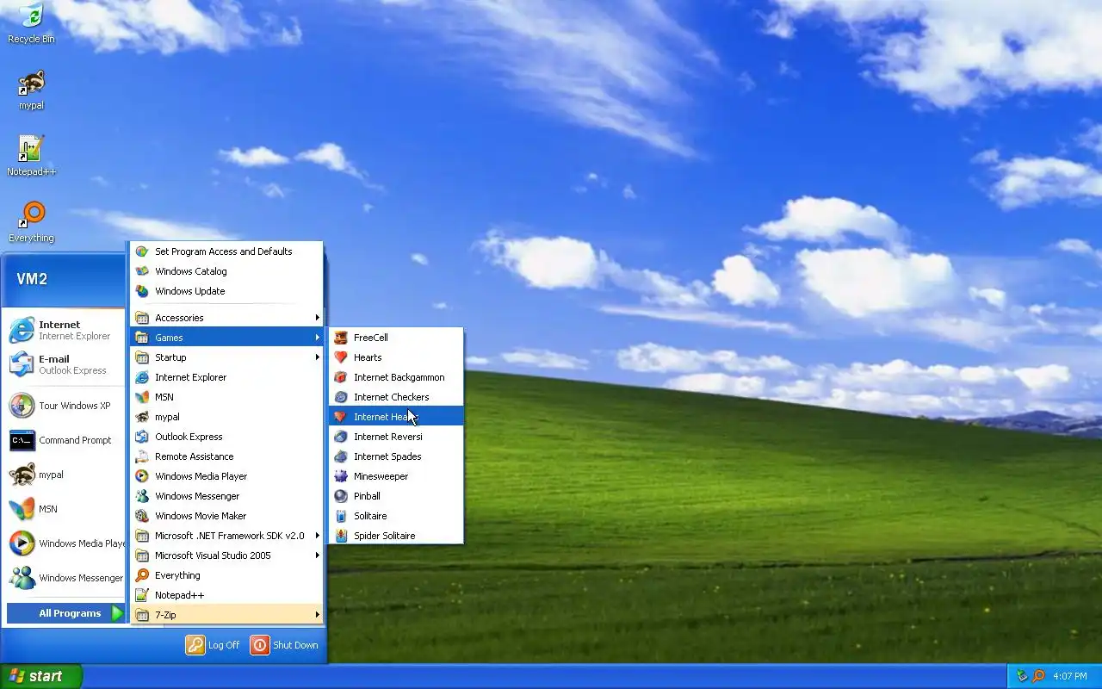This screenshot has width=1102, height=689.
Task: Click All Programs green arrow
Action: coord(118,613)
